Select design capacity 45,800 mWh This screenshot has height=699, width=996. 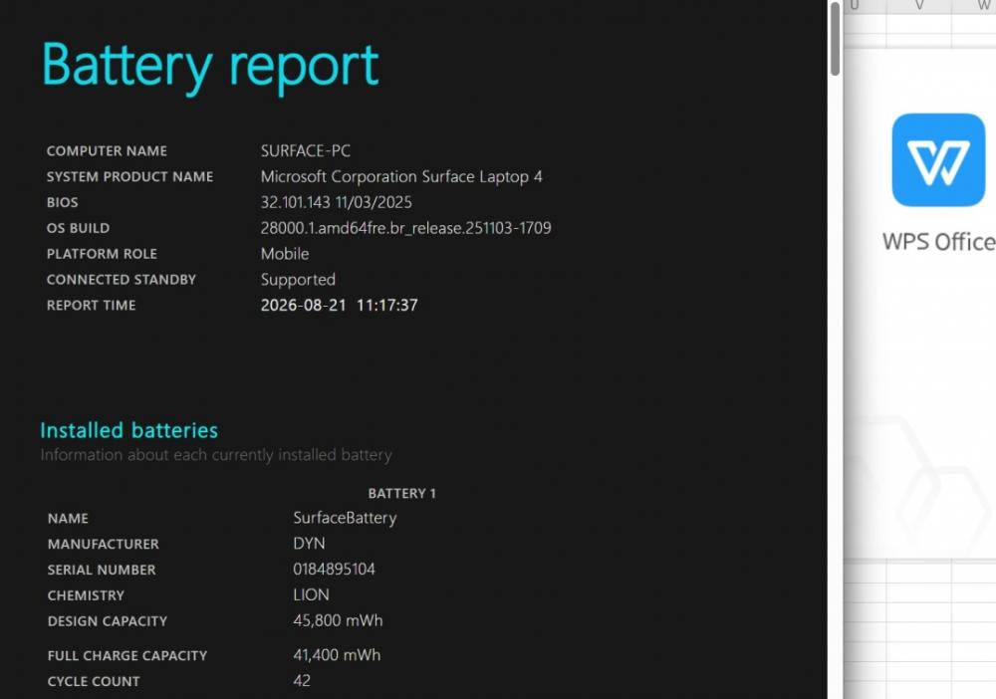coord(338,621)
